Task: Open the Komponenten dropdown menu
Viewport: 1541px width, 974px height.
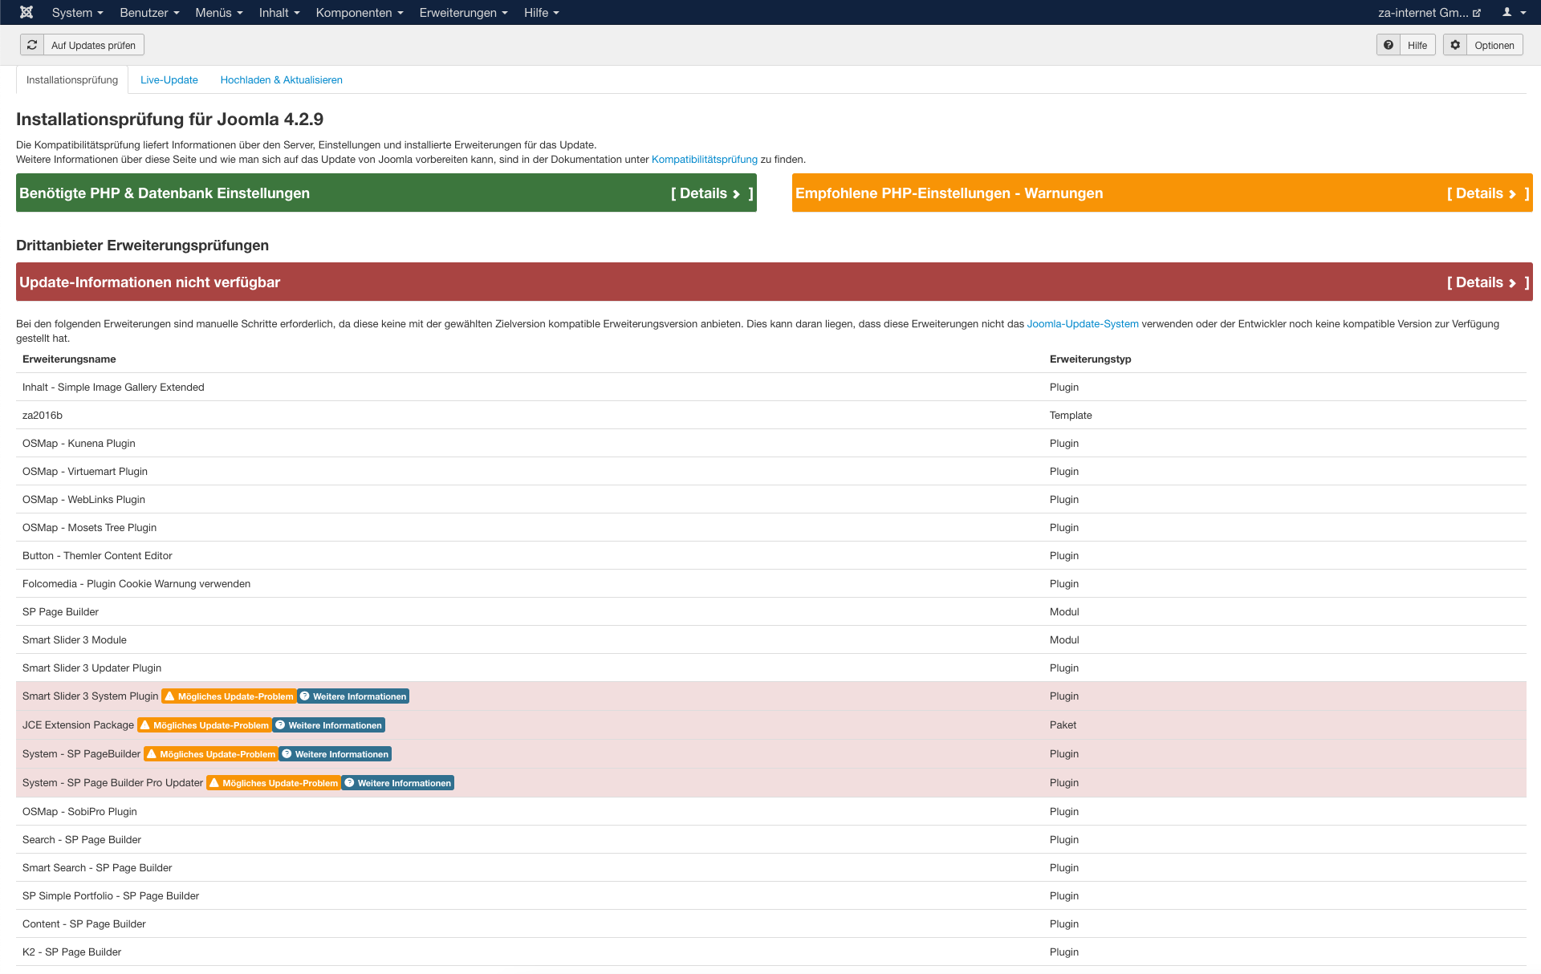Action: pyautogui.click(x=360, y=12)
